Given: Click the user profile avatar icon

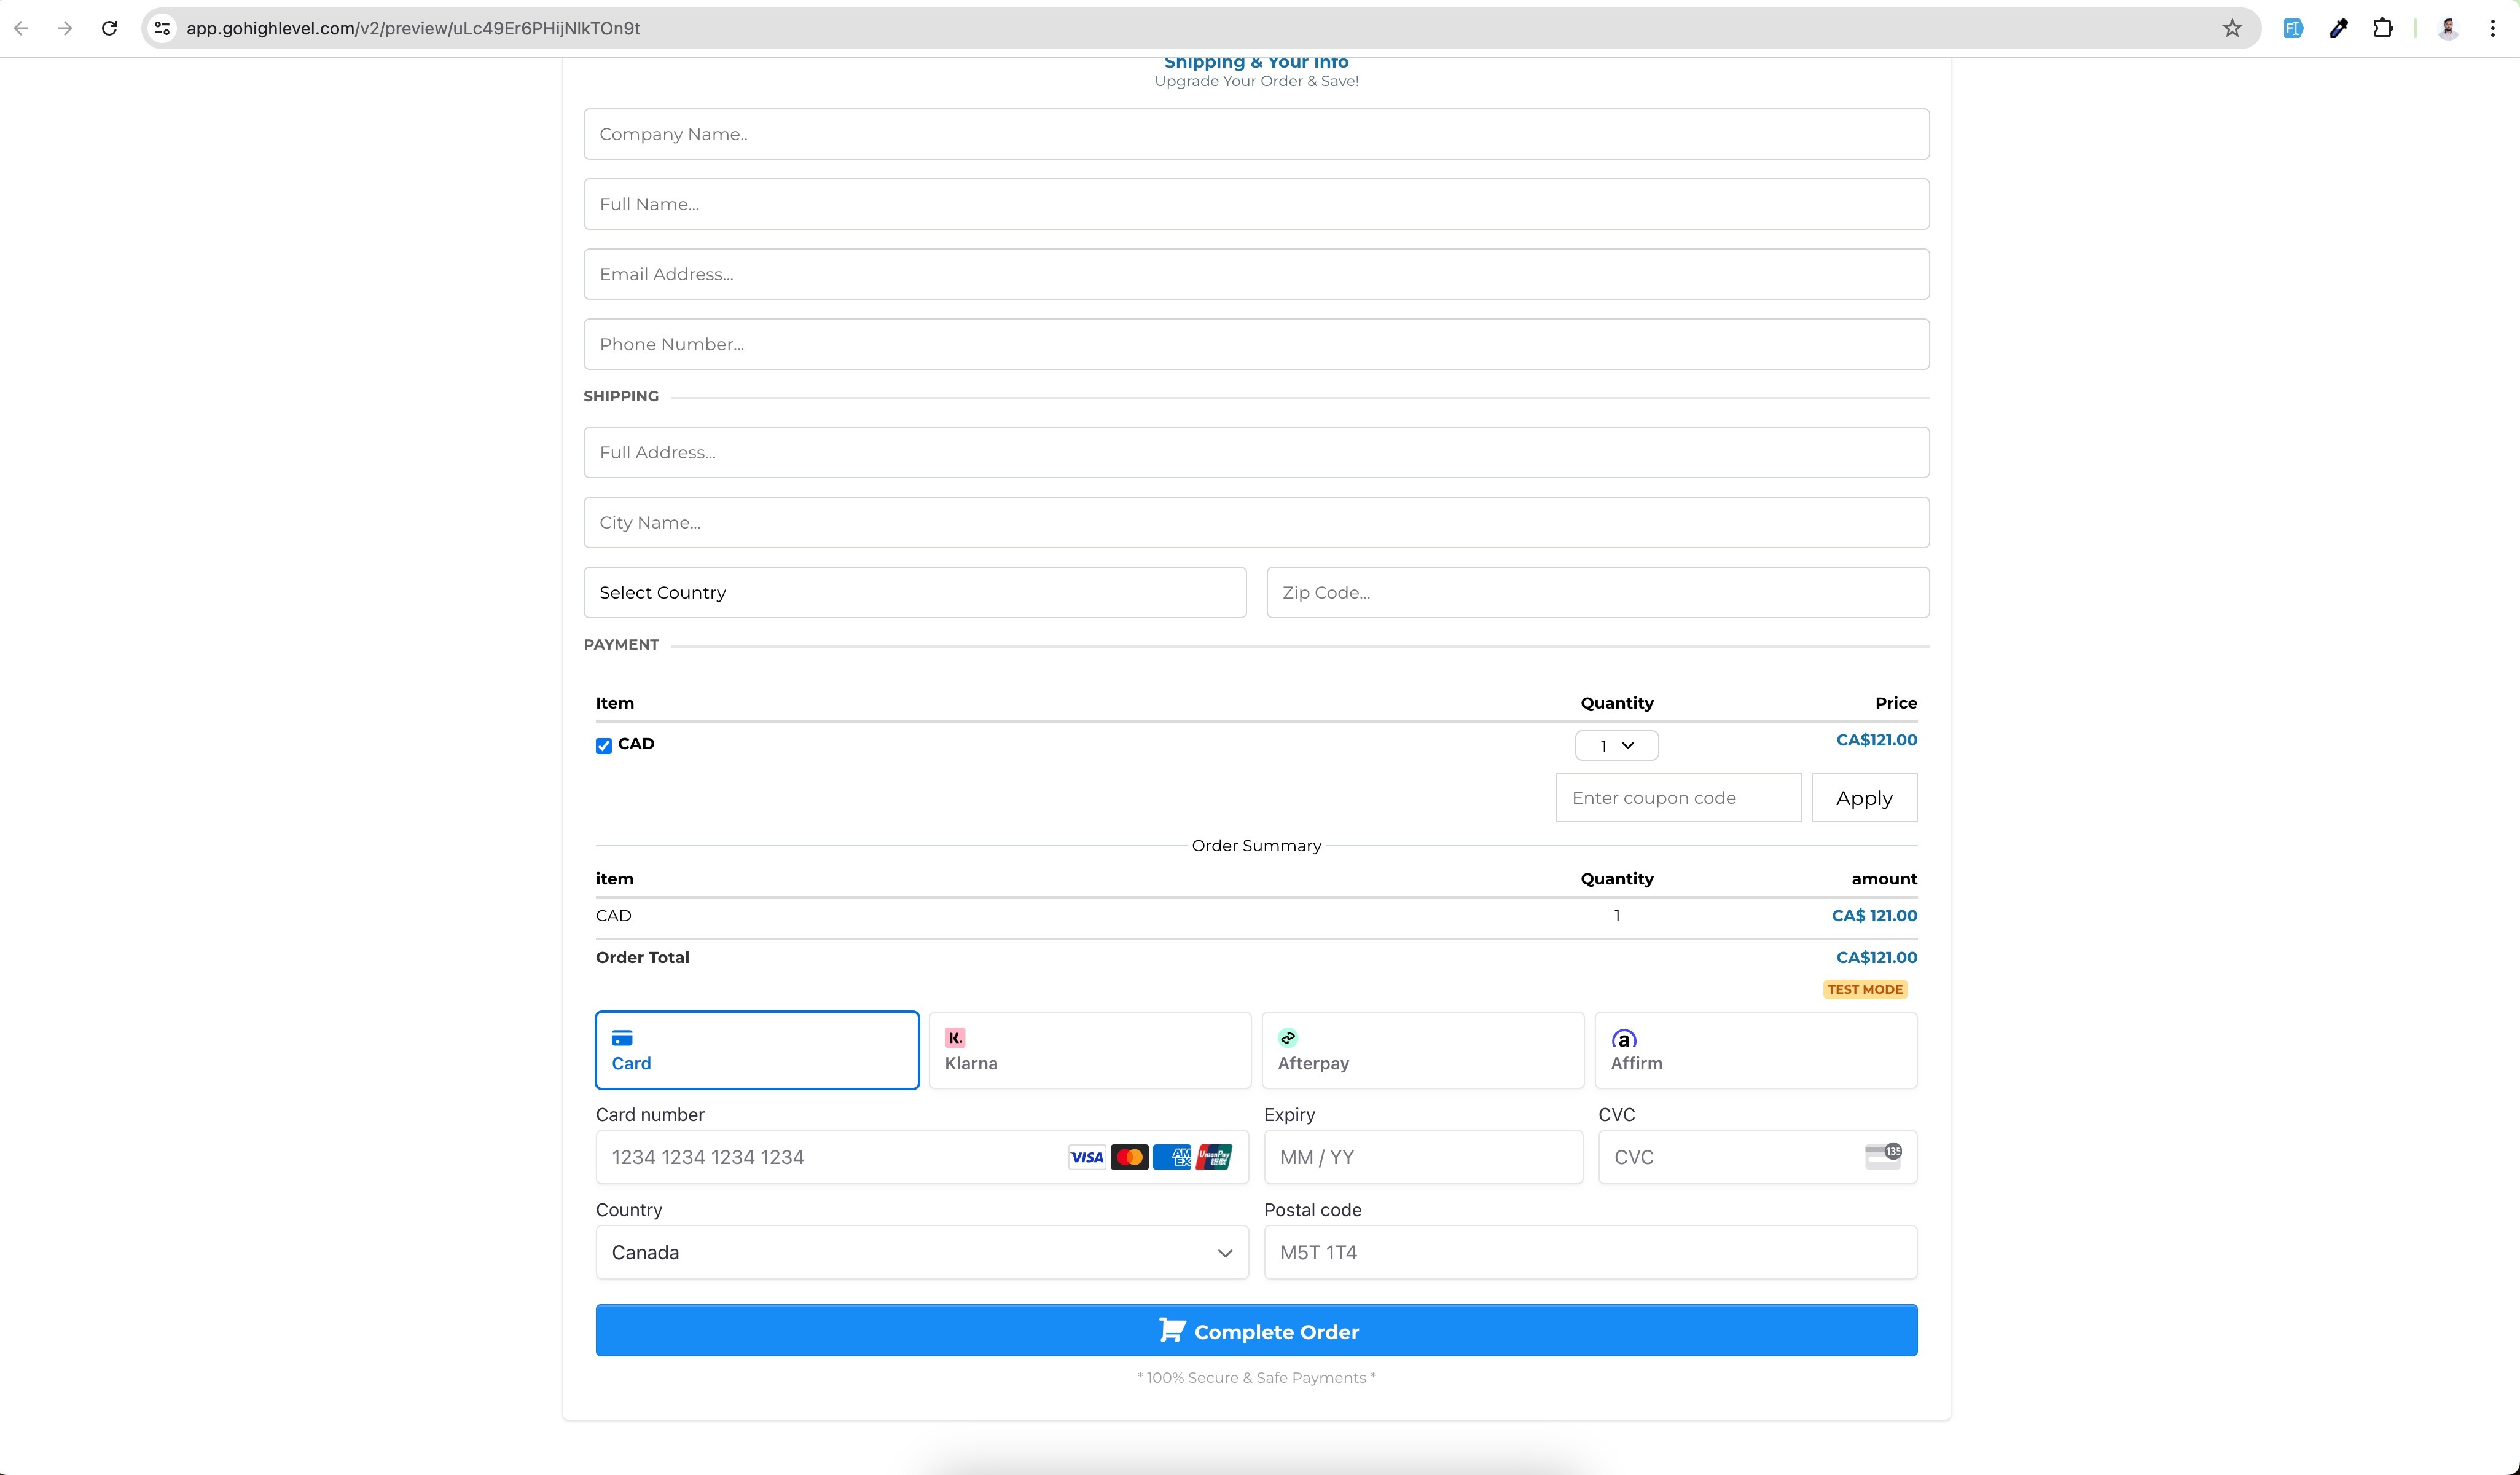Looking at the screenshot, I should [2448, 28].
